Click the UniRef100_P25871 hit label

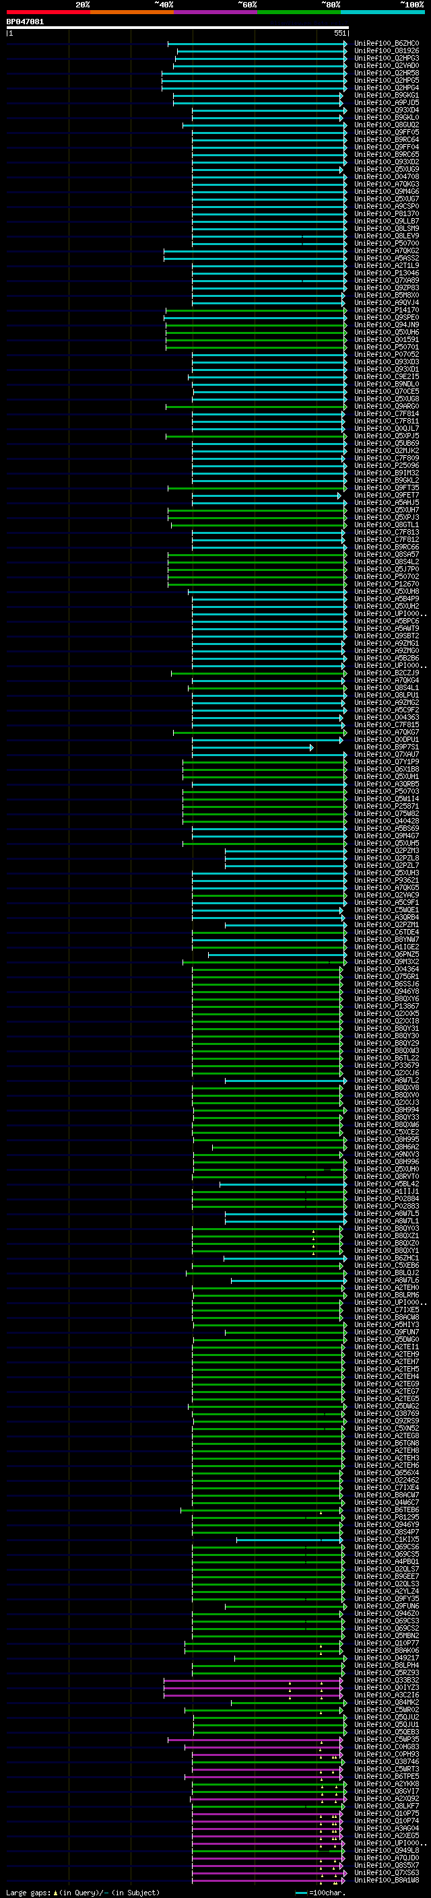(x=387, y=806)
